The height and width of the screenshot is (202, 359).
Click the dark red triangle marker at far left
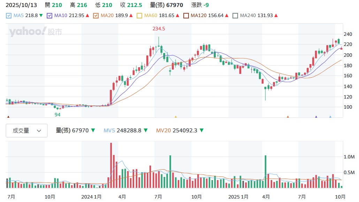pyautogui.click(x=8, y=117)
